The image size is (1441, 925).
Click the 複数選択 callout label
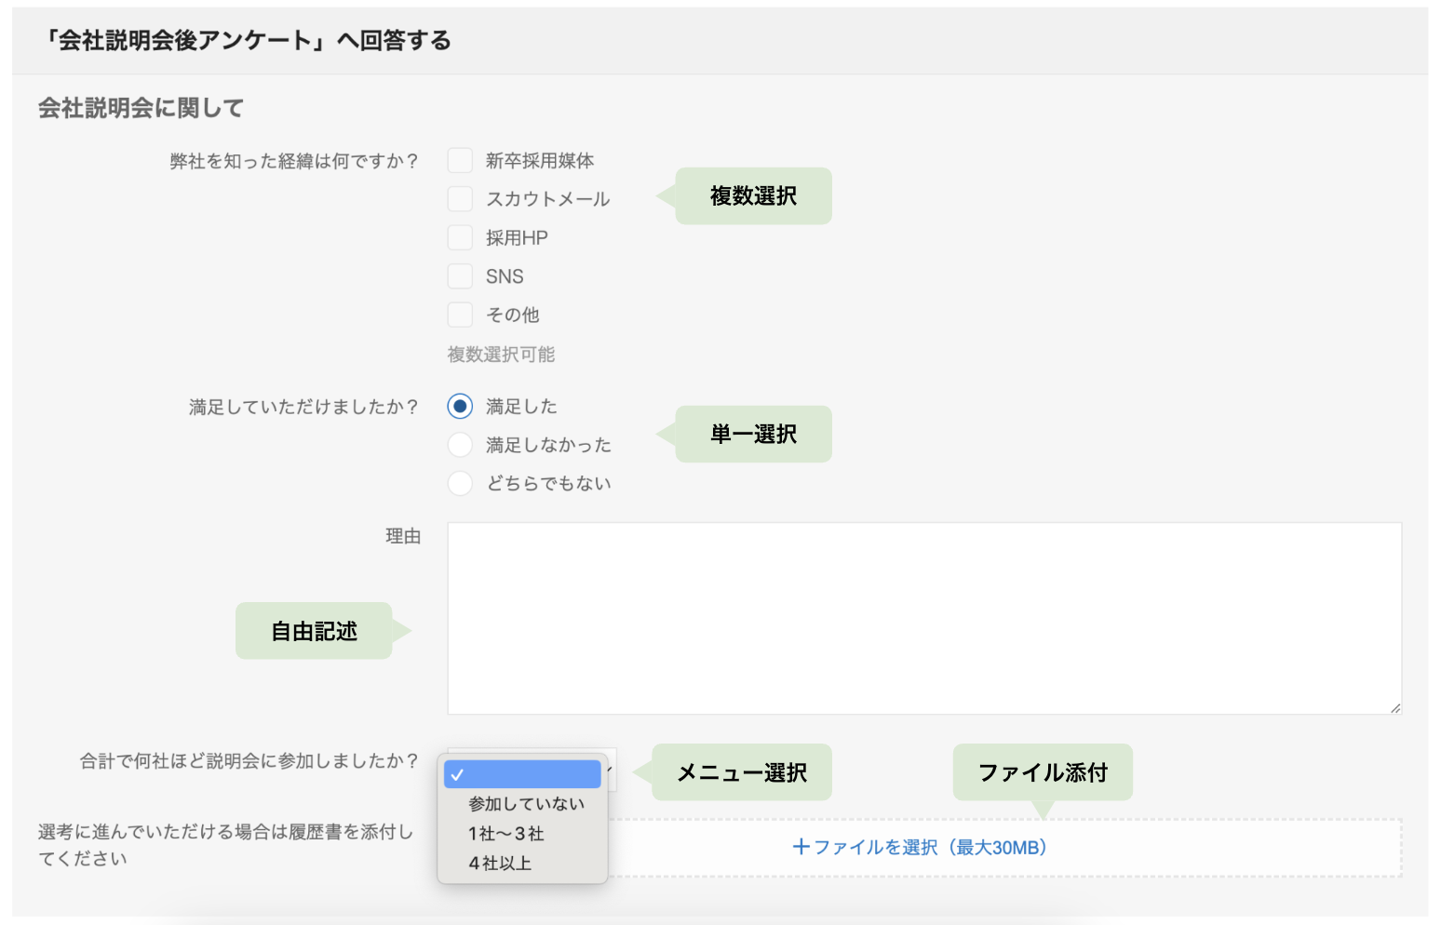coord(753,196)
